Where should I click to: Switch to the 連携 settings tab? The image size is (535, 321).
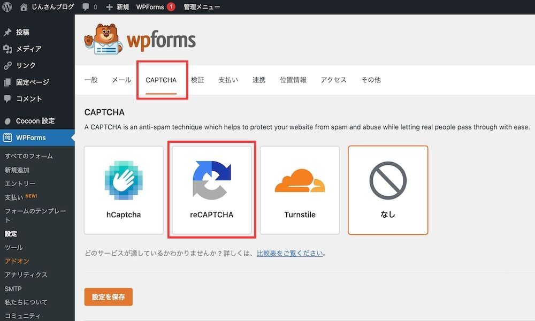click(259, 80)
